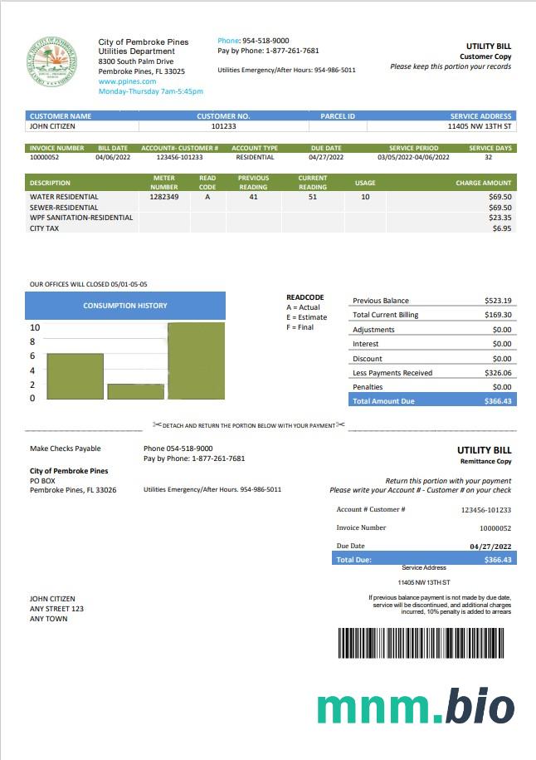
Task: Click the right scissors icon on detach line
Action: pyautogui.click(x=340, y=425)
